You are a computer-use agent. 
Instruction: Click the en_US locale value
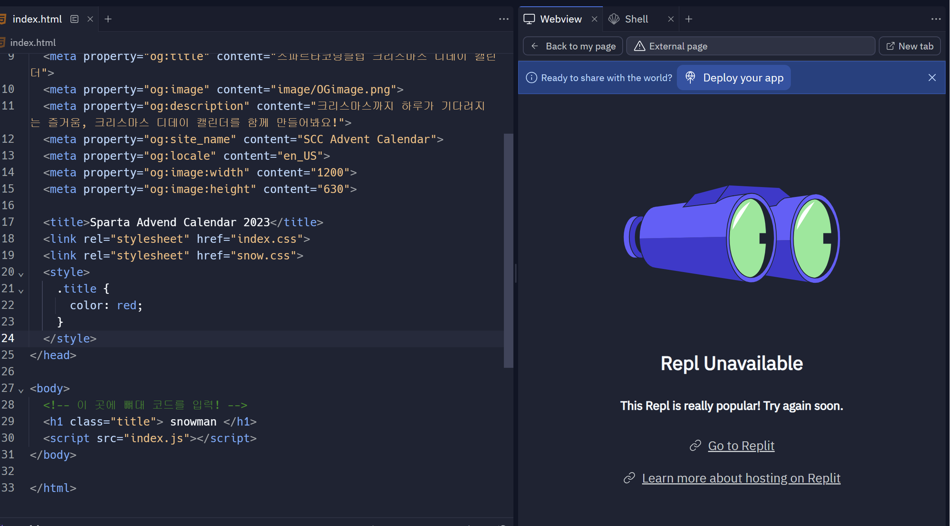[300, 156]
